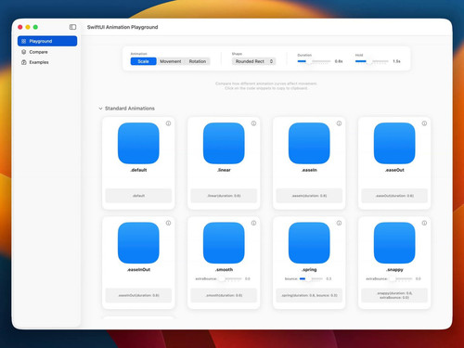Click the .easeIn blue shape preview
The height and width of the screenshot is (348, 464).
[x=309, y=143]
